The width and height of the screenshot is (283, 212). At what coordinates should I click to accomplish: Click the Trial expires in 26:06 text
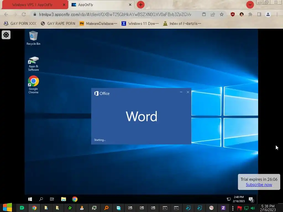click(x=259, y=179)
